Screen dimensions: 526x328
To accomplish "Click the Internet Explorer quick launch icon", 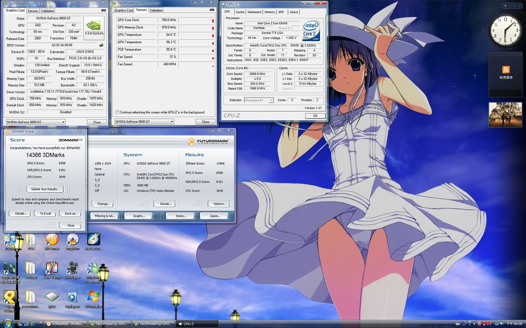I will [33, 324].
